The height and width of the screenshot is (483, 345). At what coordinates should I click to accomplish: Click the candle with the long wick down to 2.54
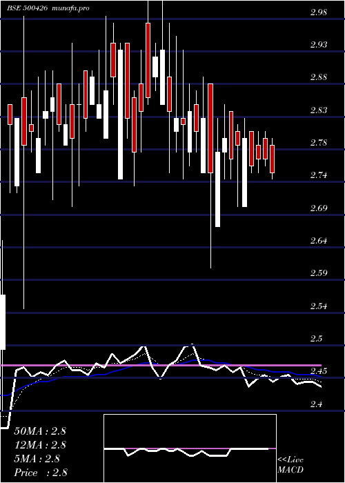click(x=23, y=121)
